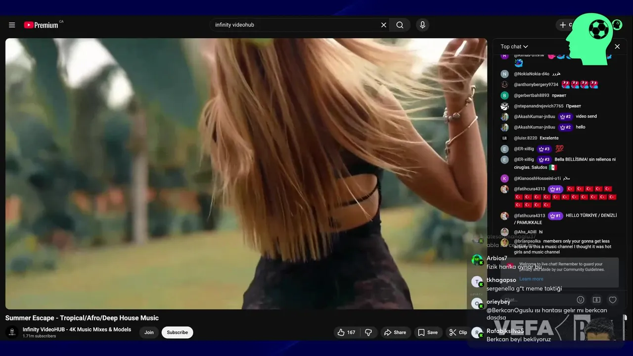
Task: Click username @stepanandrejevich7765 in chat
Action: 539,106
